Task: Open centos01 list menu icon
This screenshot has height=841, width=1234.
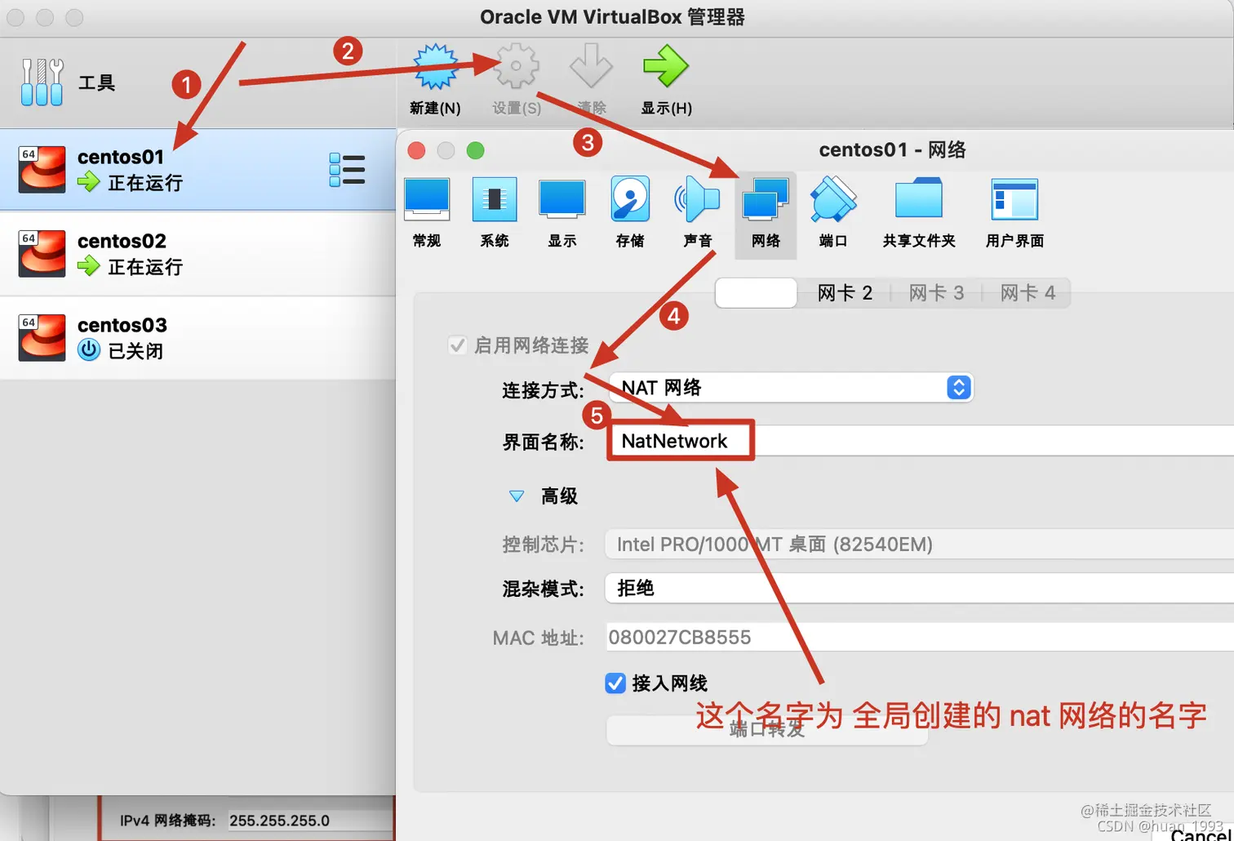Action: 347,170
